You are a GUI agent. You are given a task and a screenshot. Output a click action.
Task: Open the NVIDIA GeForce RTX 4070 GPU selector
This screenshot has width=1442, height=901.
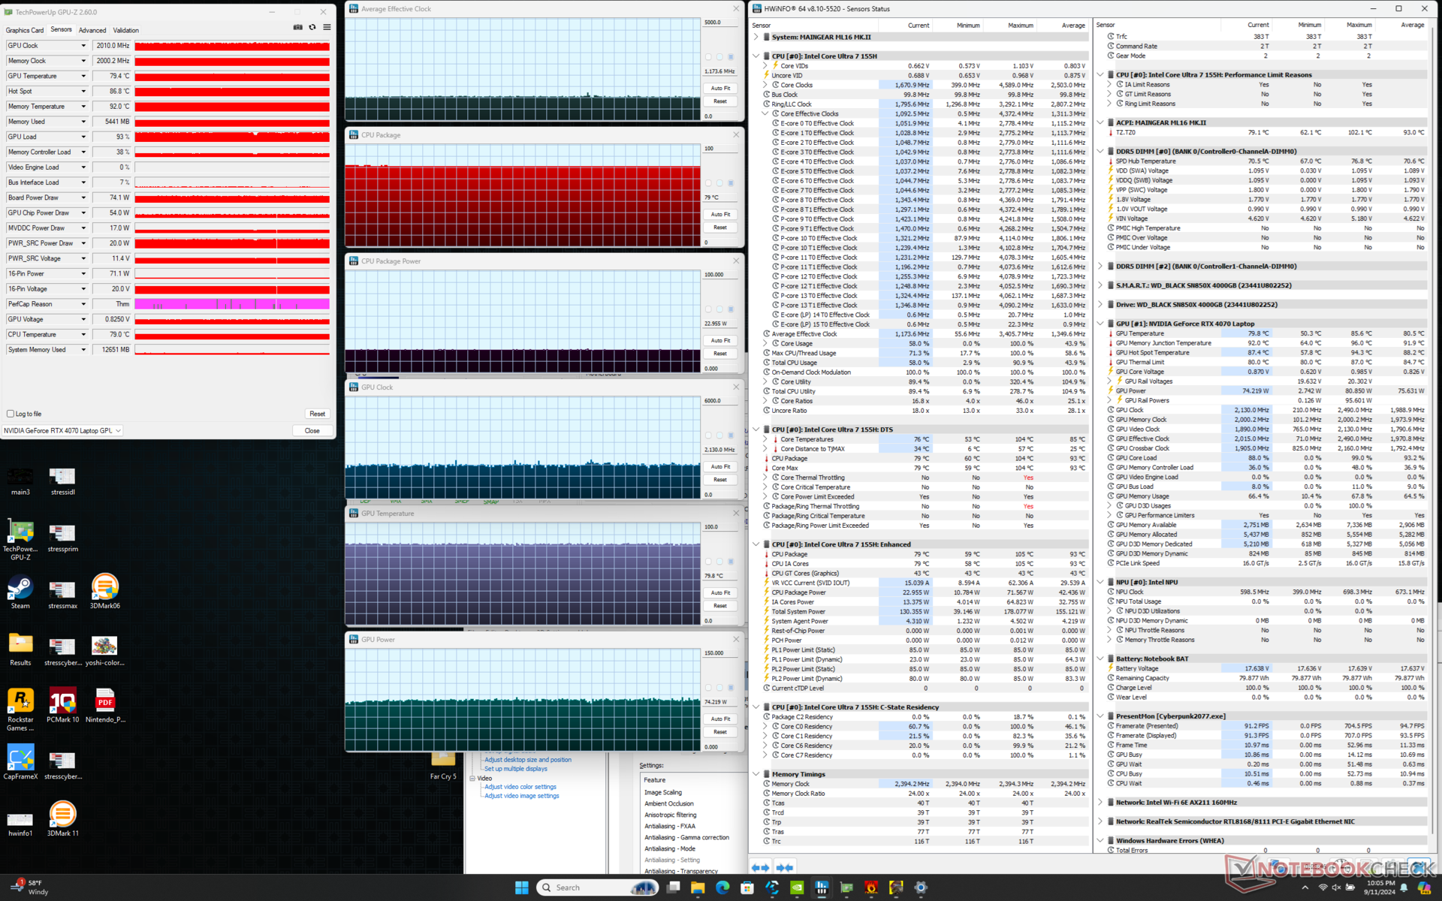(x=62, y=431)
